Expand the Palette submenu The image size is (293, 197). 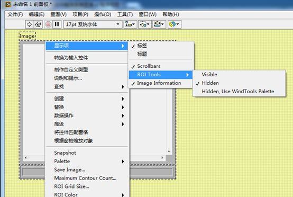(87, 162)
